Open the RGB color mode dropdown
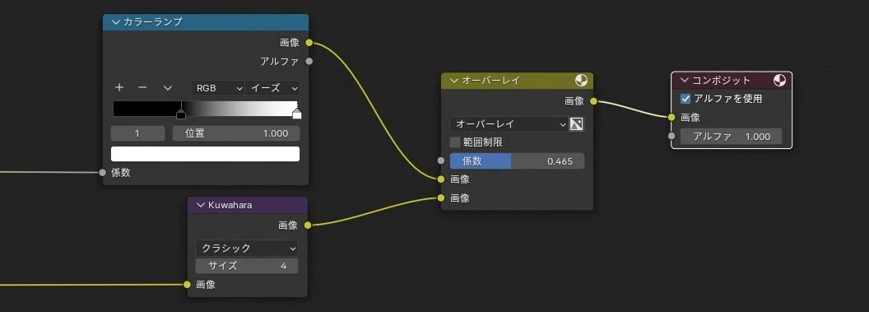869x312 pixels. pos(217,88)
